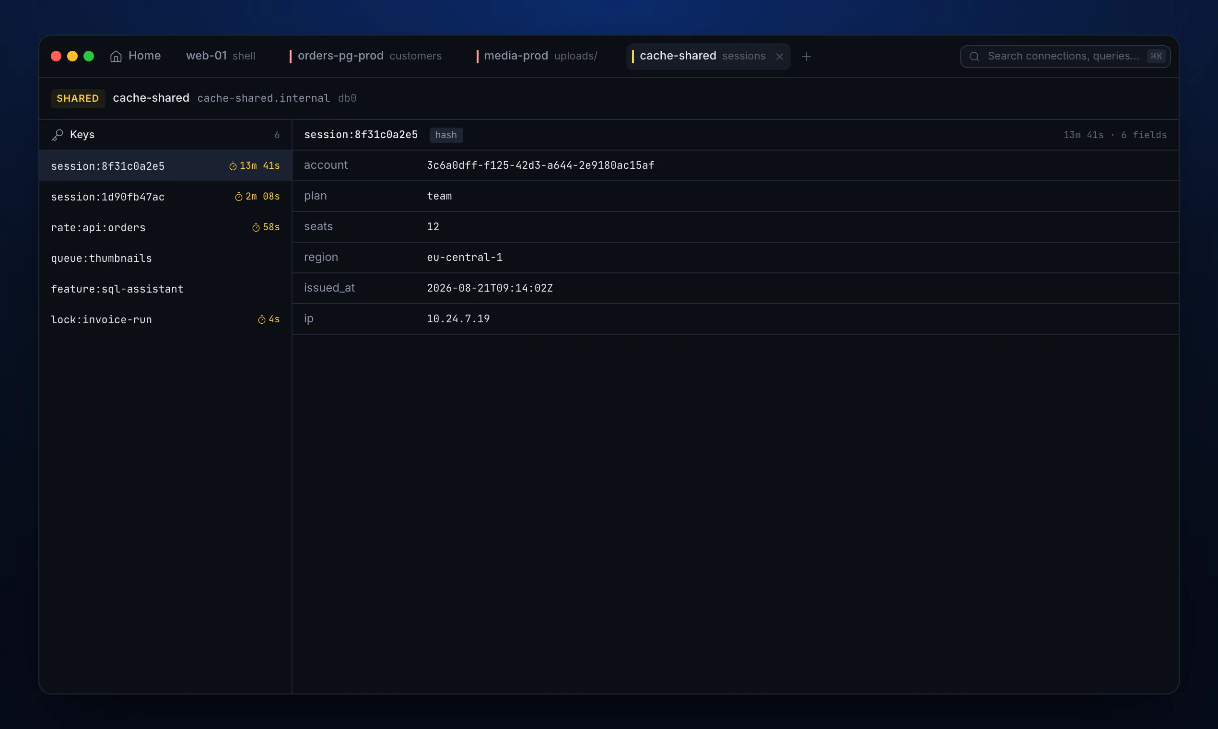Click the key icon beside Keys

58,135
